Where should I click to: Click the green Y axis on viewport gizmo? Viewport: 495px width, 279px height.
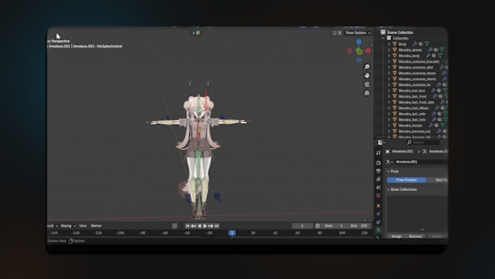tap(360, 52)
